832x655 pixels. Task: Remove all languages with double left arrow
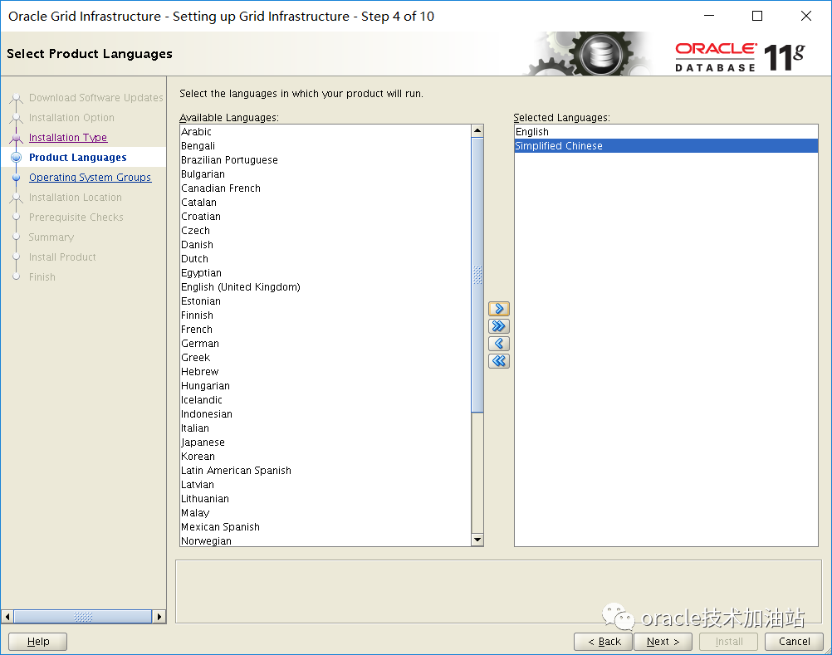(498, 361)
